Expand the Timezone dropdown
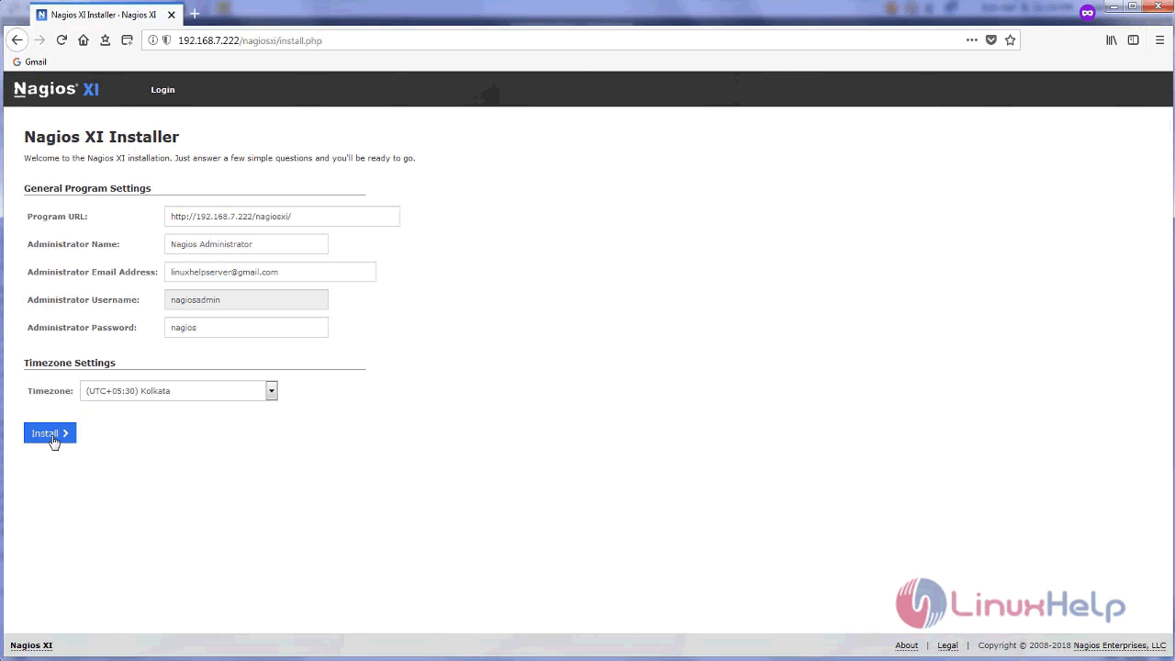The image size is (1175, 661). [179, 391]
